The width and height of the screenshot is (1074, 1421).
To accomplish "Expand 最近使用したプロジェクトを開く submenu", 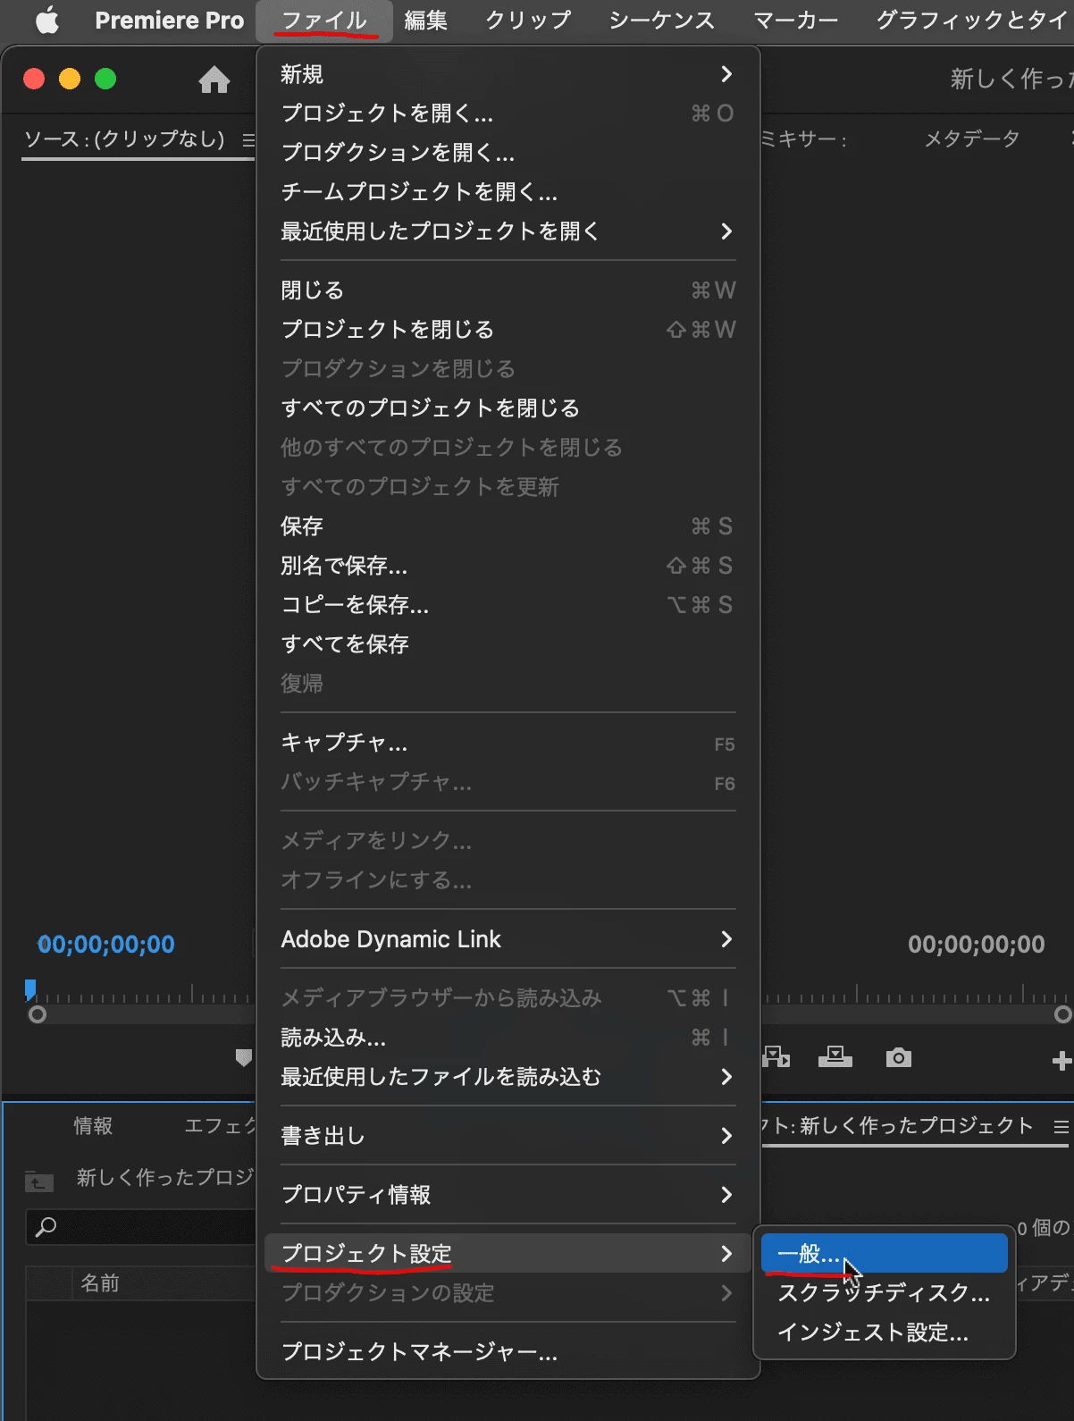I will coord(508,231).
